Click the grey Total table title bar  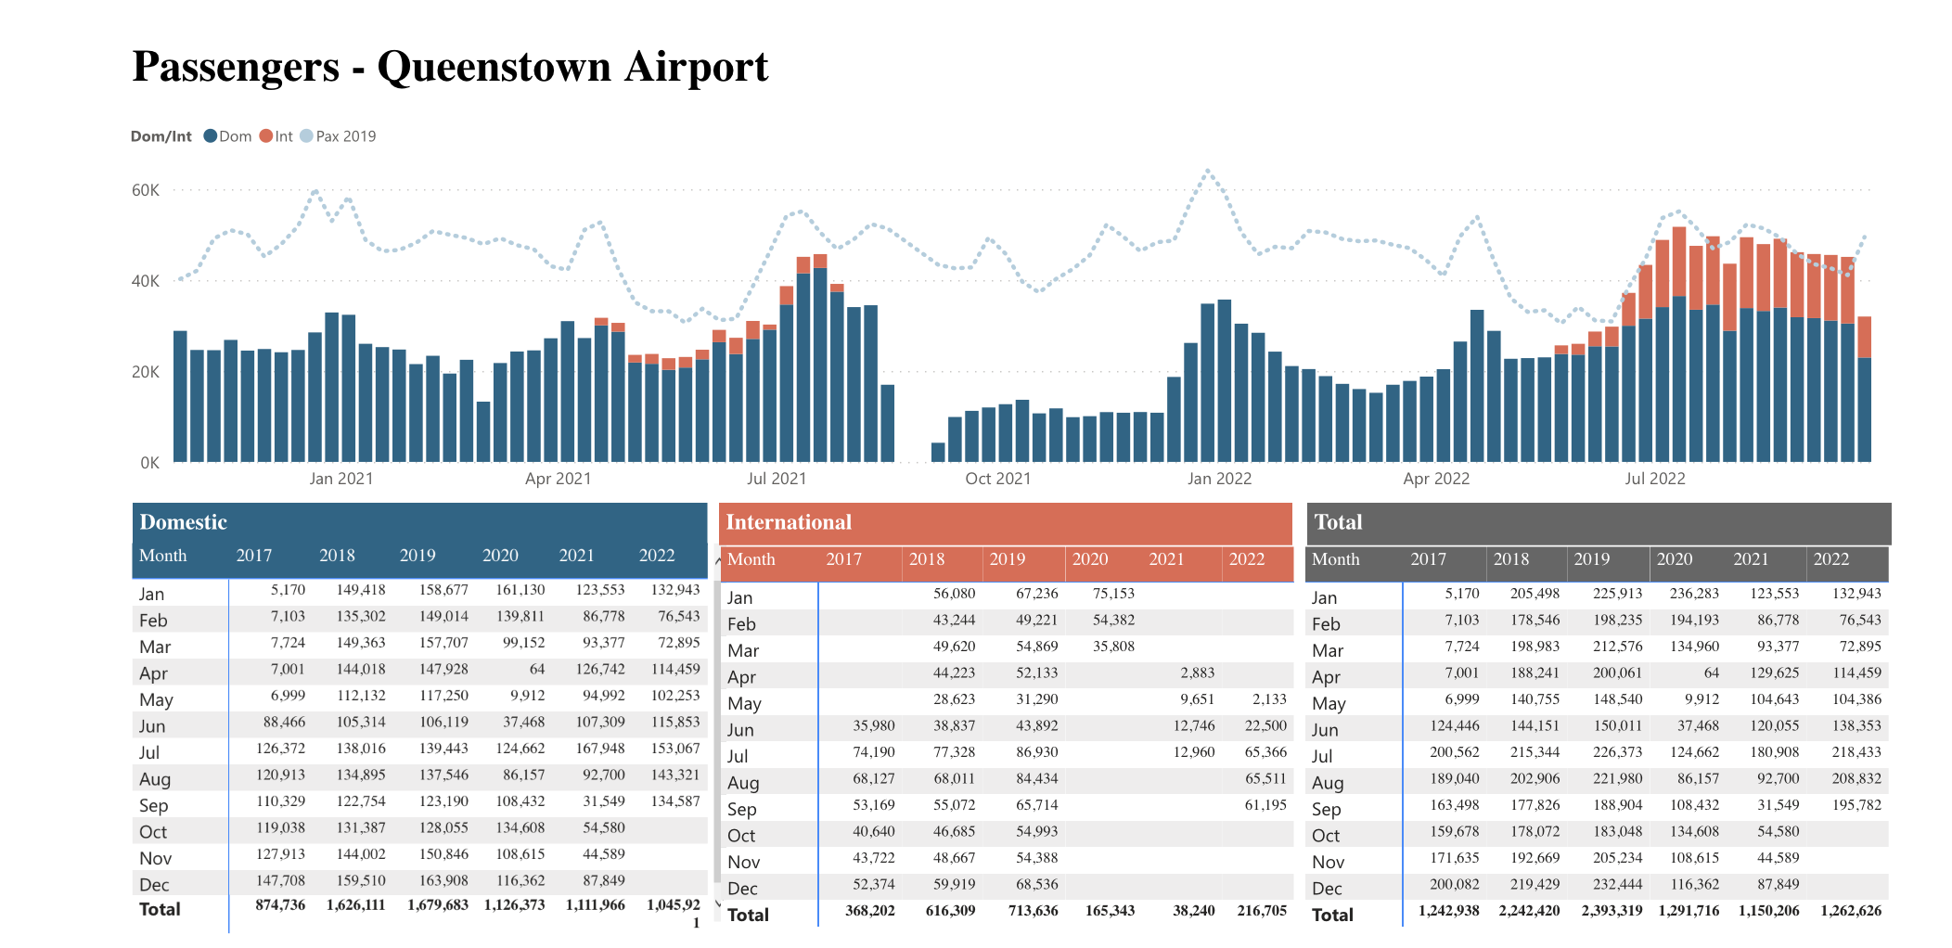pos(1598,522)
